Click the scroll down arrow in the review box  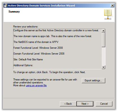click(104, 67)
